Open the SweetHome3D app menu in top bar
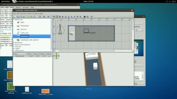The image size is (177, 99). (33, 1)
